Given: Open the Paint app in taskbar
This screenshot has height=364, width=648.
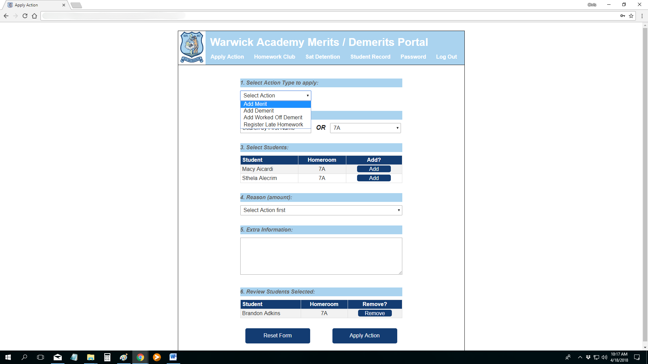Looking at the screenshot, I should coord(124,357).
